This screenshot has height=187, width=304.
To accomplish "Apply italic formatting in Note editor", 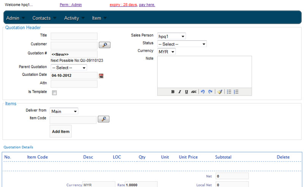I will click(x=180, y=92).
